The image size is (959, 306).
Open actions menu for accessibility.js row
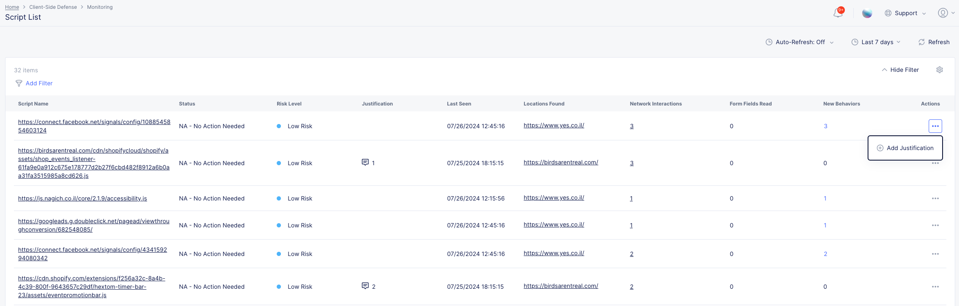935,198
